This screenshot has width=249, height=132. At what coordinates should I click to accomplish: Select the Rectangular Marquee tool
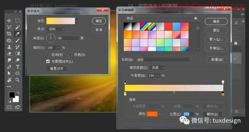click(x=17, y=20)
